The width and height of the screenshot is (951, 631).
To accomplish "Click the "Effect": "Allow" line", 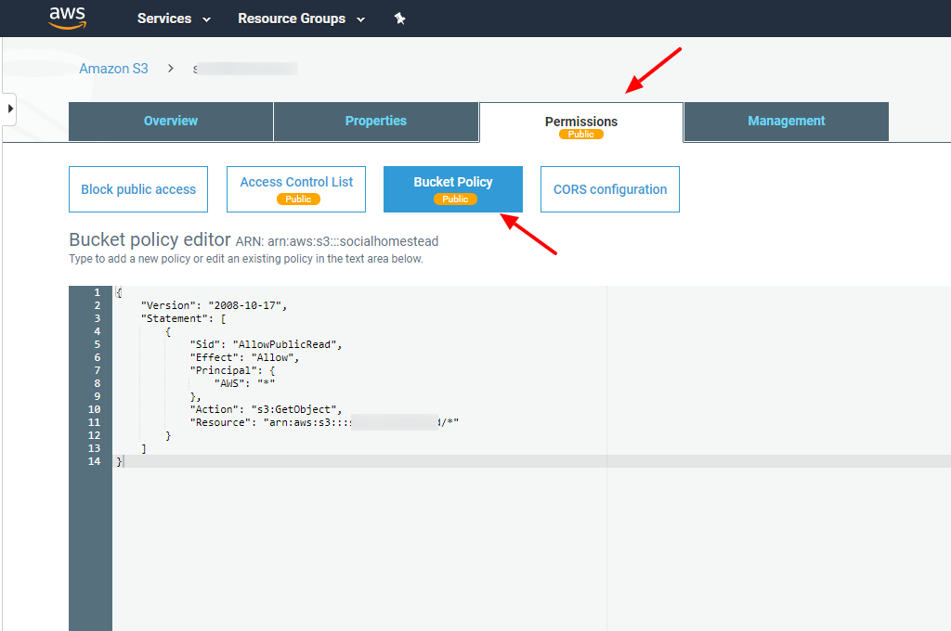I will tap(244, 357).
